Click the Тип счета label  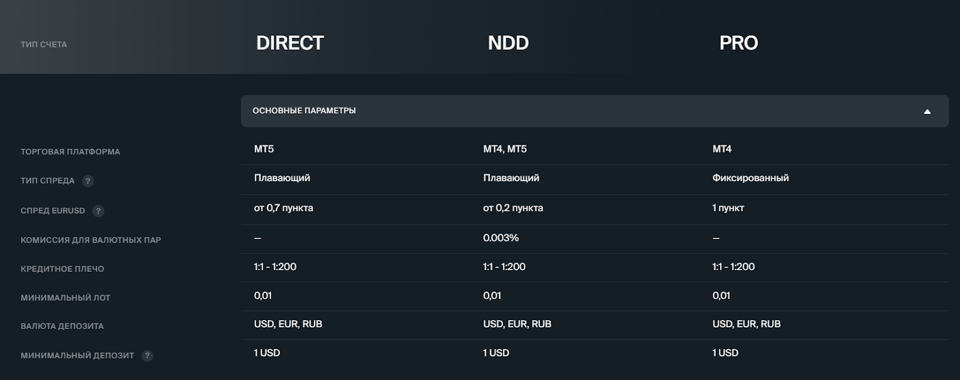pyautogui.click(x=44, y=44)
